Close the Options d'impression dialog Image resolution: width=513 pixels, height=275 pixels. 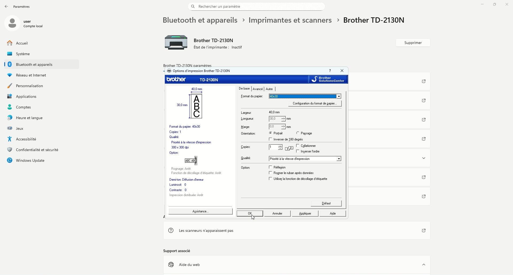coord(342,71)
